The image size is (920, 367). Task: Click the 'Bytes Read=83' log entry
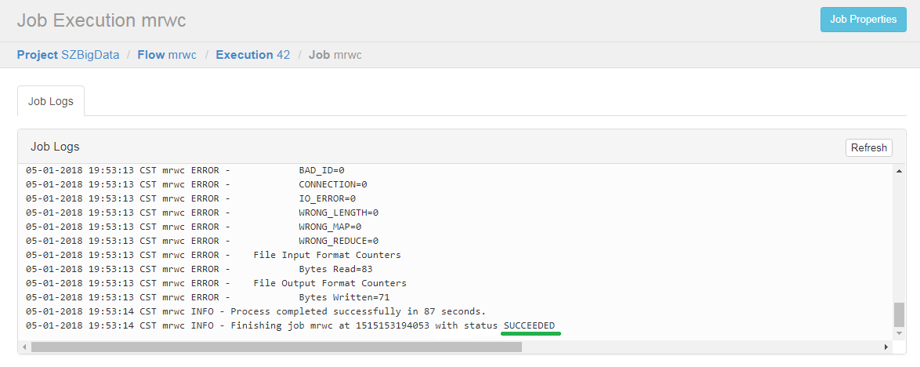pos(335,269)
